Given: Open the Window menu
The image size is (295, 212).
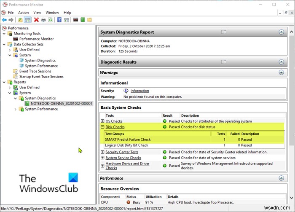Looking at the screenshot, I should pos(52,12).
